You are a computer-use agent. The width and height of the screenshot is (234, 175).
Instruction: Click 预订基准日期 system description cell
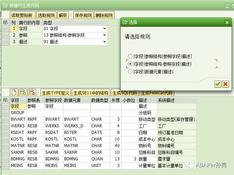tap(177, 133)
